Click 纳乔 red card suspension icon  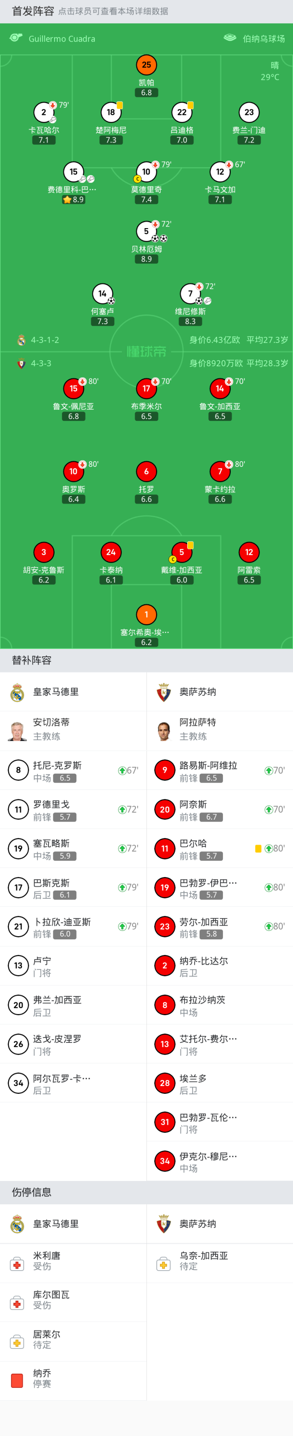pos(17,1380)
